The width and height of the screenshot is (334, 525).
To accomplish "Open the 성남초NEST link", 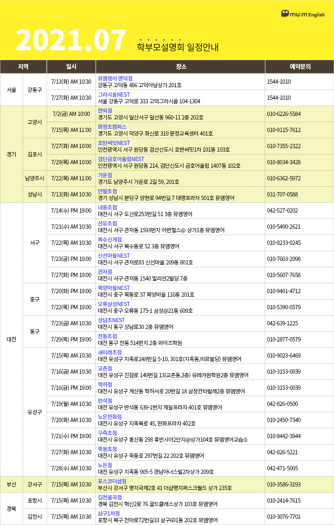I will tap(111, 320).
